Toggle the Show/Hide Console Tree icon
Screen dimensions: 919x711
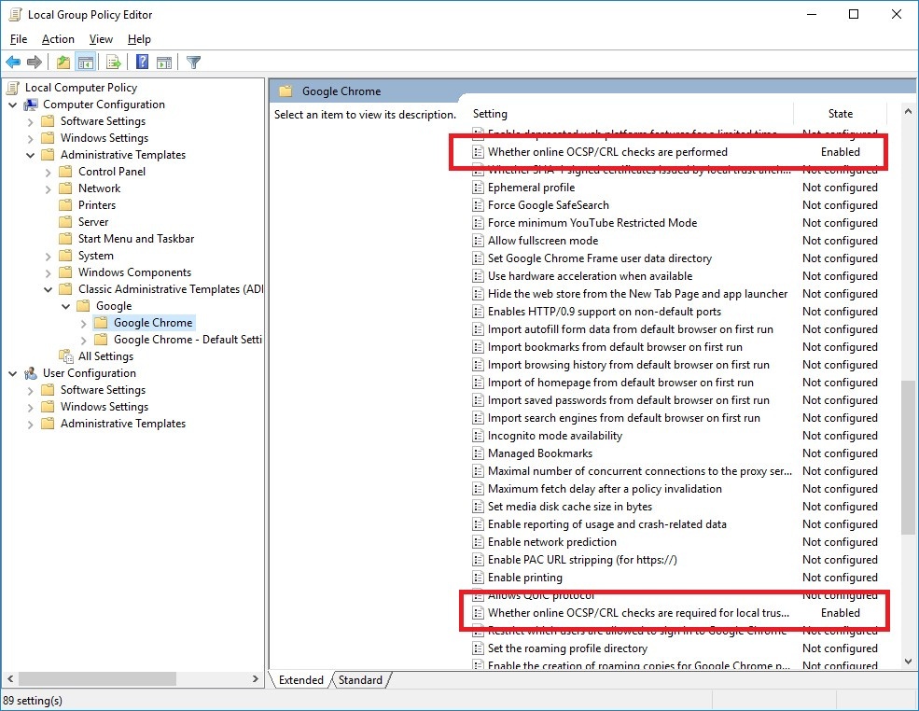tap(86, 62)
